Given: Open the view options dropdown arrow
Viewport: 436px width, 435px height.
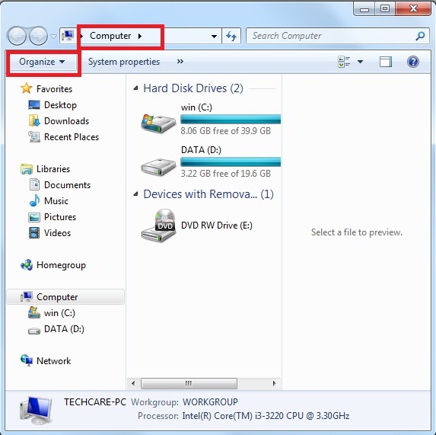Looking at the screenshot, I should pos(360,62).
